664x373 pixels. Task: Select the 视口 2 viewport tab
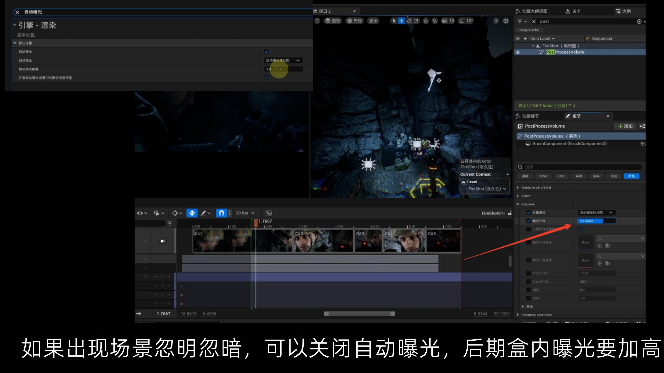(x=324, y=11)
